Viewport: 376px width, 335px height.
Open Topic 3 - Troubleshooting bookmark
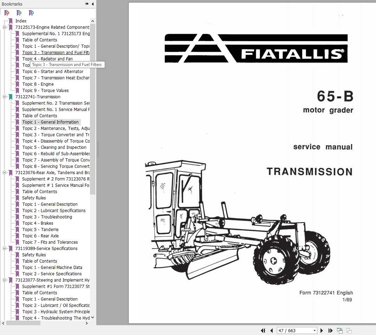tap(47, 217)
